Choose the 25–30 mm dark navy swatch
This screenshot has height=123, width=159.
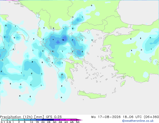pos(50,120)
